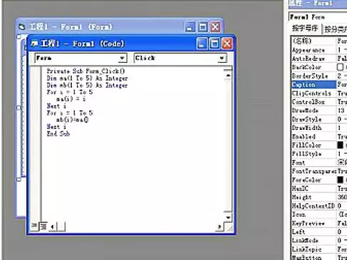Screen dimensions: 347x260
Task: Click the code window vertical scrollbar down arrow
Action: (228, 217)
